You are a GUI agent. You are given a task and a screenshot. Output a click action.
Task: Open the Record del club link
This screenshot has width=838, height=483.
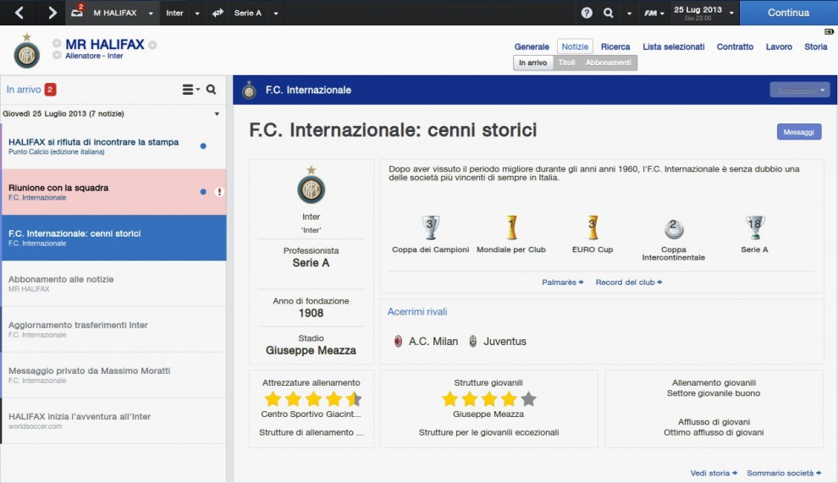tap(628, 283)
